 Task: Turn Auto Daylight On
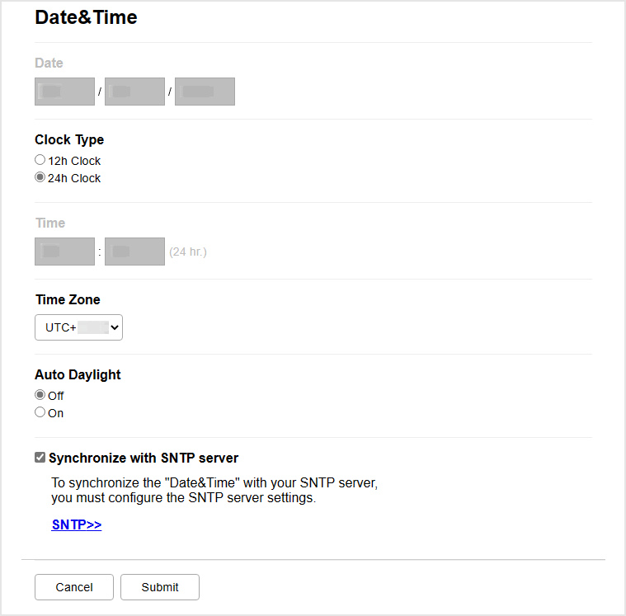[x=40, y=413]
